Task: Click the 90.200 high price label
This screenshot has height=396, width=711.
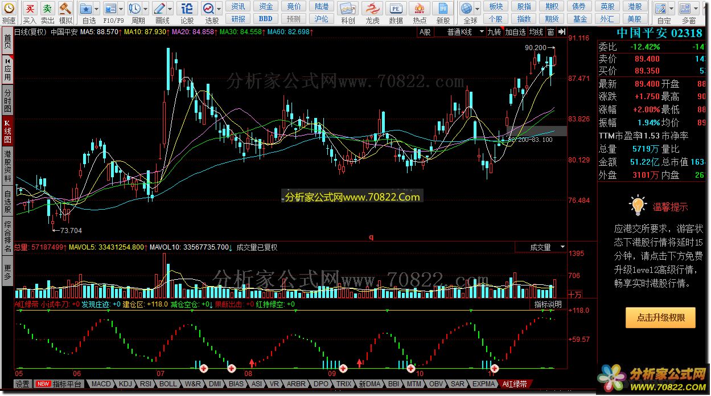Action: tap(536, 48)
